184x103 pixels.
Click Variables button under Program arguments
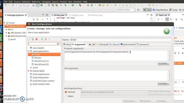tap(164, 64)
